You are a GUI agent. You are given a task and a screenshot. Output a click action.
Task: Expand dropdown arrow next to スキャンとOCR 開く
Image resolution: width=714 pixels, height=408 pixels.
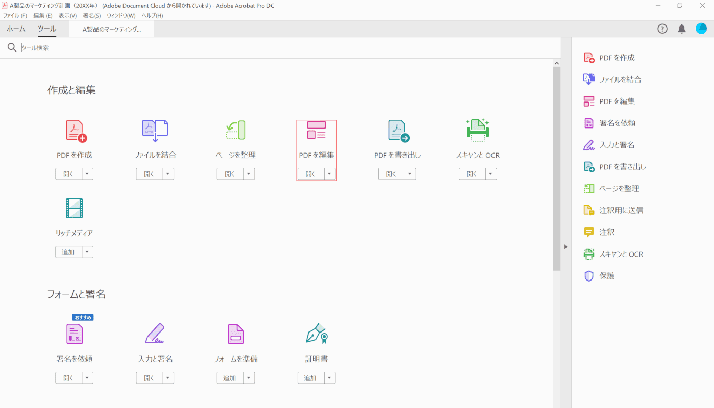(491, 174)
